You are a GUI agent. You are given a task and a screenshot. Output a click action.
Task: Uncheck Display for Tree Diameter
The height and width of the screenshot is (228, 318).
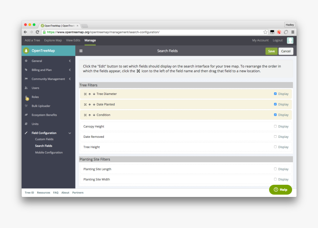click(x=275, y=93)
